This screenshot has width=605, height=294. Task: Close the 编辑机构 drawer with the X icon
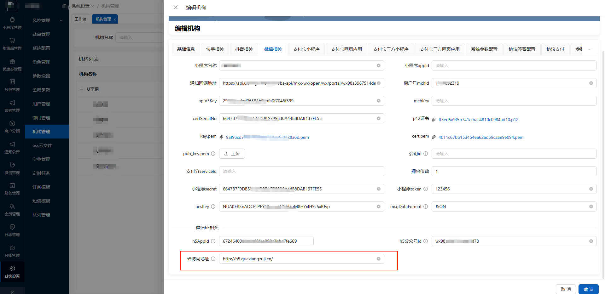point(176,7)
